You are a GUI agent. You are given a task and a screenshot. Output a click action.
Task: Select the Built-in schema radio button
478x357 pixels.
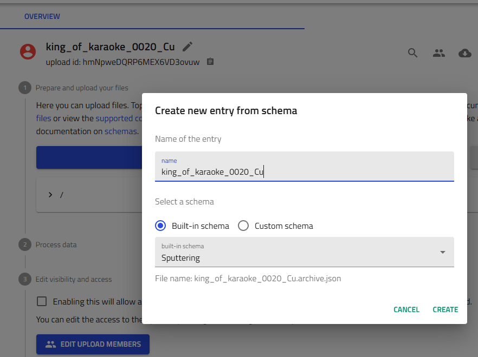tap(160, 226)
